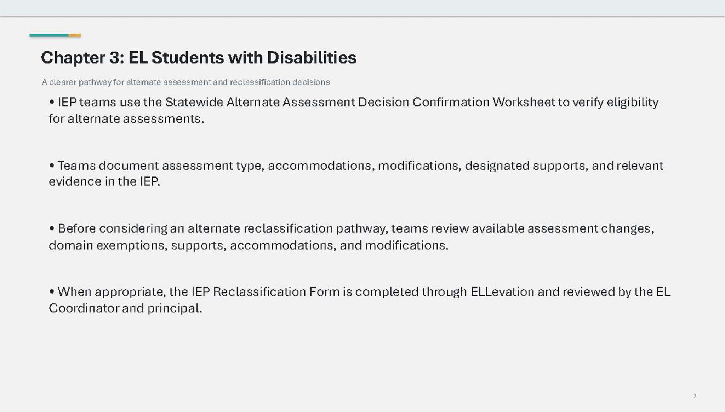Screen dimensions: 725x412
Task: Click the gray header strip above the slide
Action: (x=362, y=8)
